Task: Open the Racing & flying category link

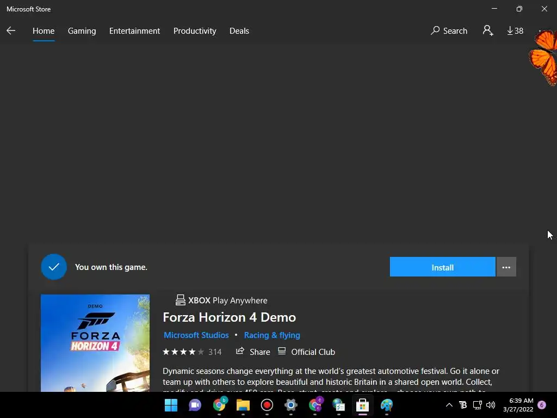Action: click(272, 335)
